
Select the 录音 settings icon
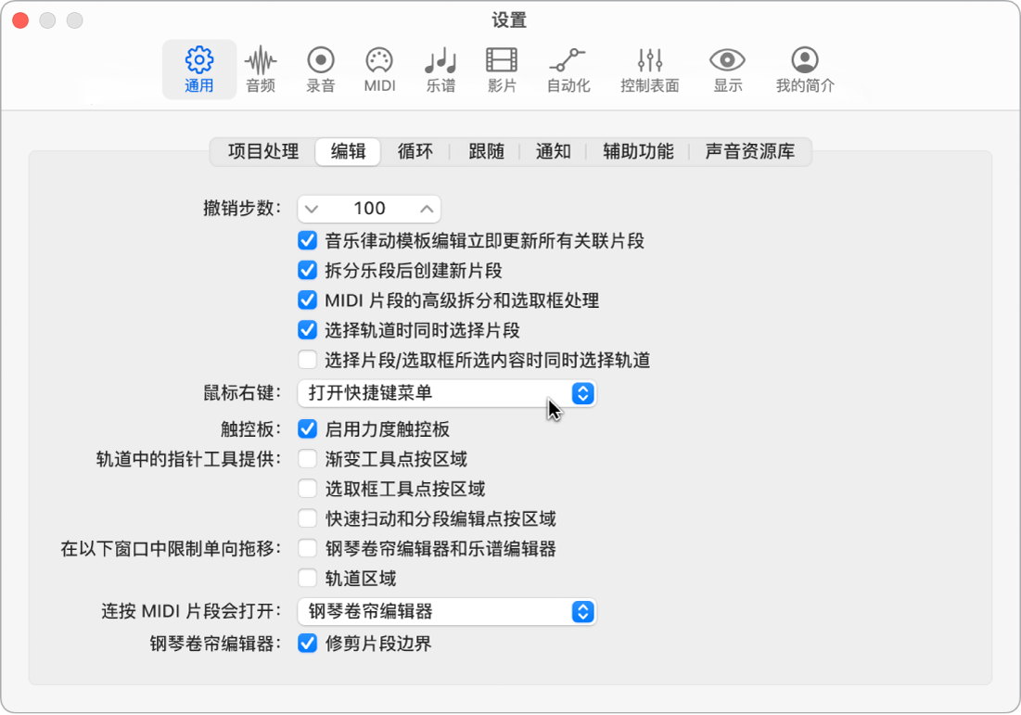coord(320,69)
